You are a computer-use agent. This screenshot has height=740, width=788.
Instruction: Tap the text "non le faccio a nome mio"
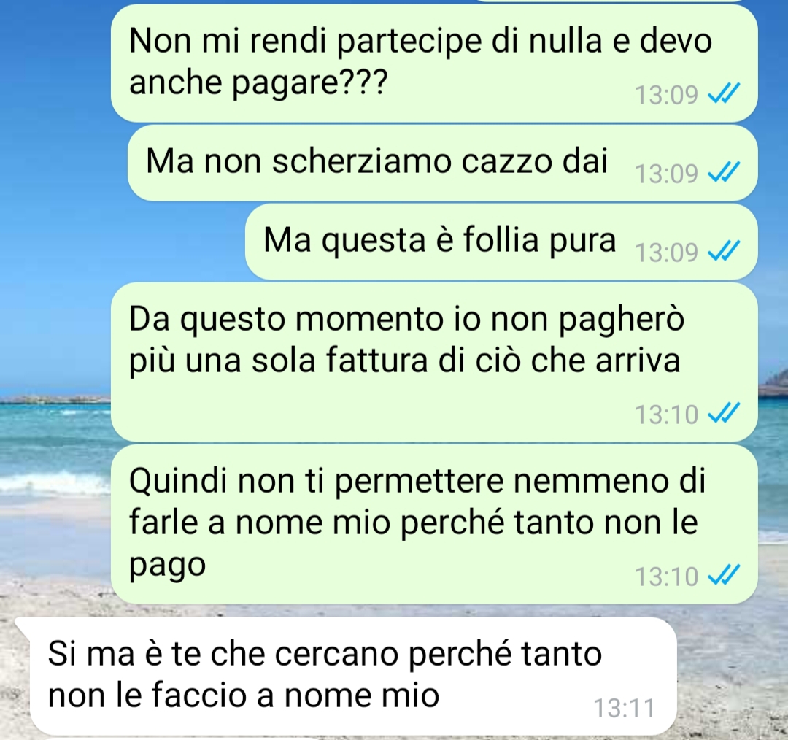(244, 695)
